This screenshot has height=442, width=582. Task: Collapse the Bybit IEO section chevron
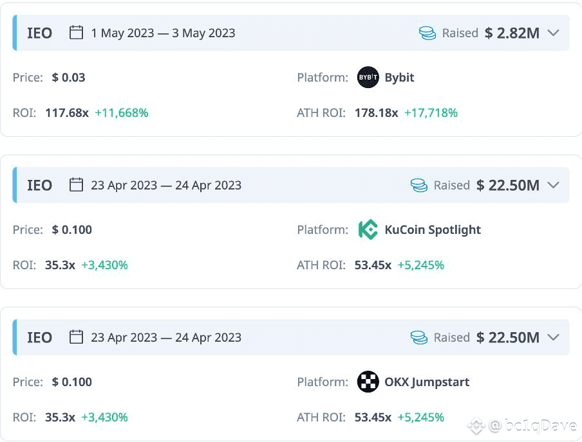click(553, 33)
